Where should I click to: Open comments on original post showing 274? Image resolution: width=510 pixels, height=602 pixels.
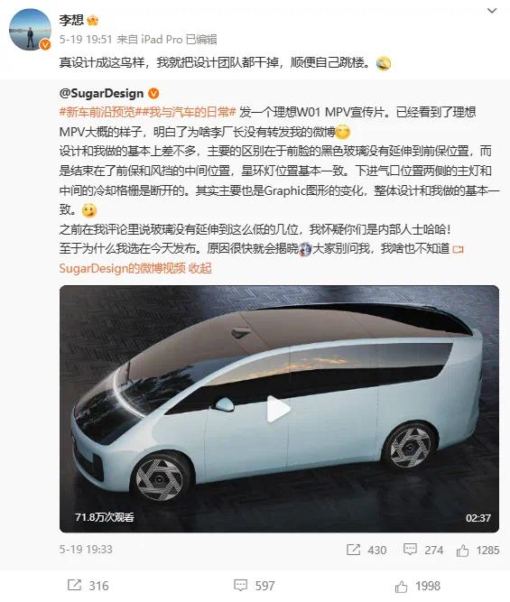coord(423,551)
